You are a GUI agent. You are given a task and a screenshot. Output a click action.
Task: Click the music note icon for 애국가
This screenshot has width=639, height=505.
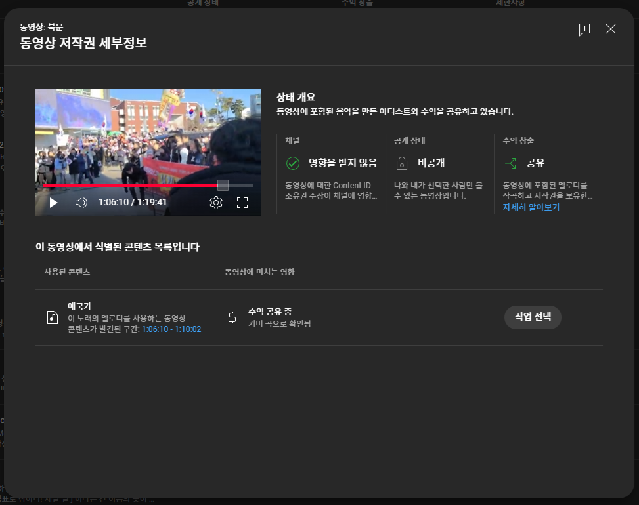tap(53, 317)
